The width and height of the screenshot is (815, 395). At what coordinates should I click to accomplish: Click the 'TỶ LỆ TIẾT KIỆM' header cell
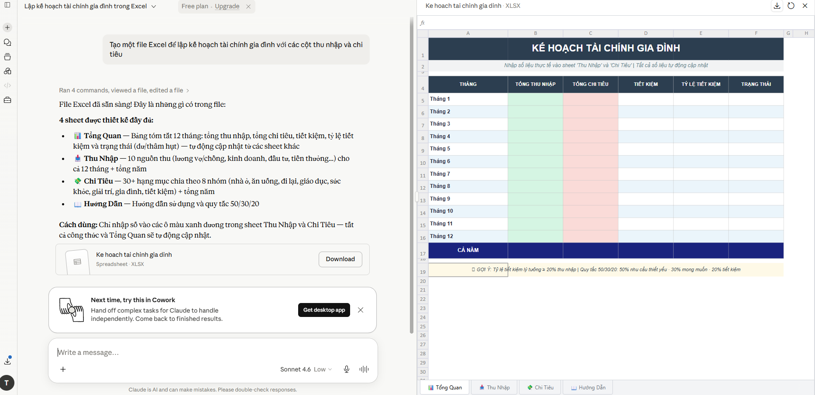point(701,84)
